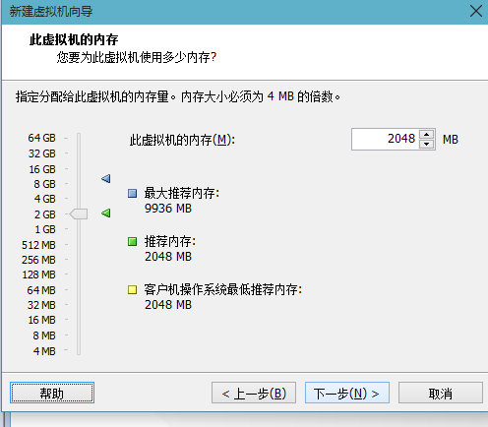Click the green recommended memory arrow marker
The height and width of the screenshot is (427, 488).
[106, 213]
